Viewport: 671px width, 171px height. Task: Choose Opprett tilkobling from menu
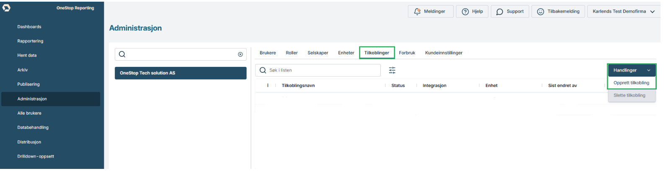pos(632,83)
